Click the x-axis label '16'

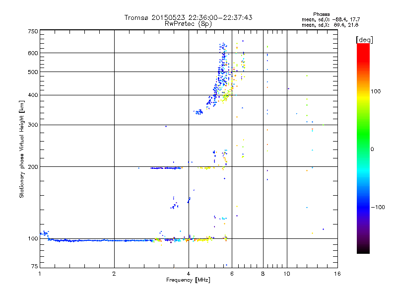337,274
